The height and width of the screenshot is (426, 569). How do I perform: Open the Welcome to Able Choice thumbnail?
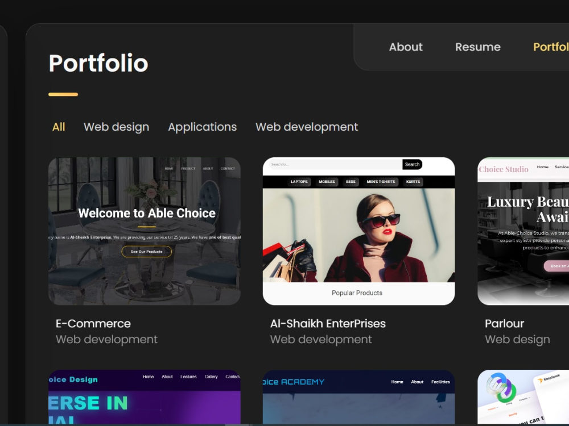pyautogui.click(x=145, y=231)
